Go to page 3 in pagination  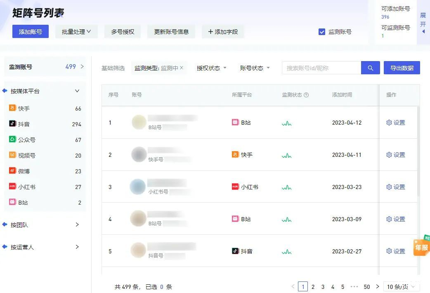pyautogui.click(x=323, y=286)
